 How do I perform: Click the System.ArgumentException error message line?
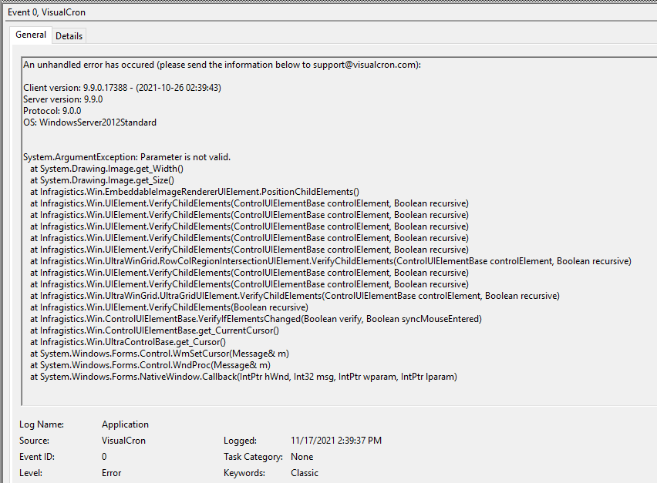[126, 157]
